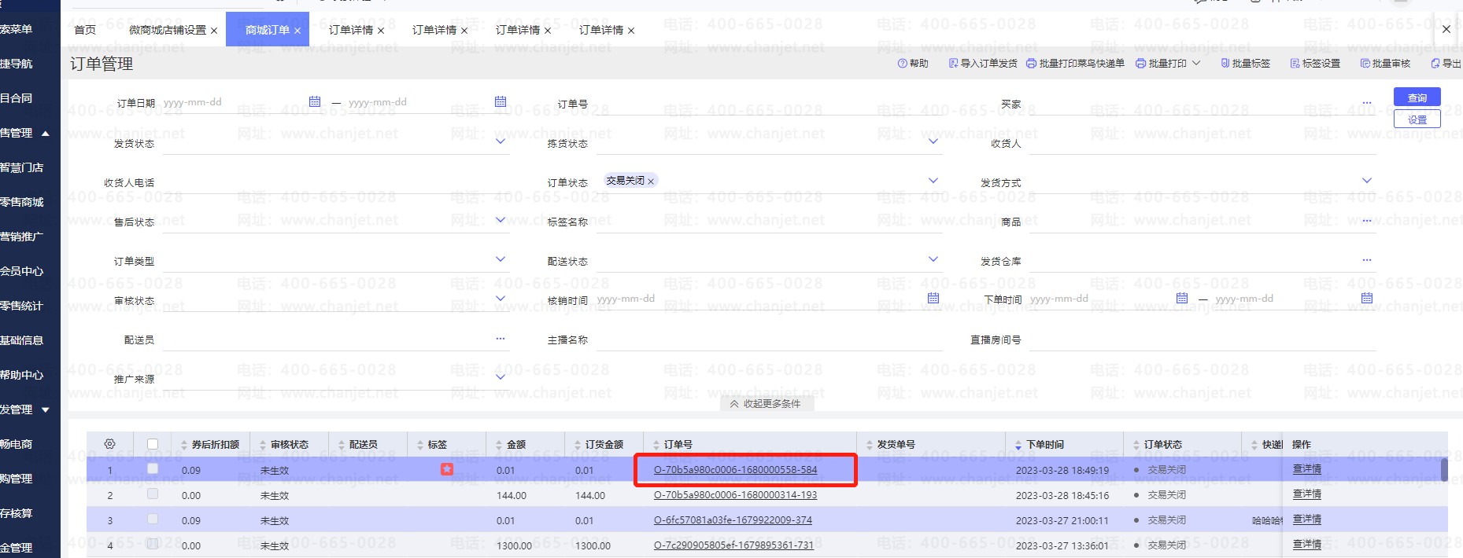1463x558 pixels.
Task: Click the 导出 export item
Action: (x=1446, y=64)
